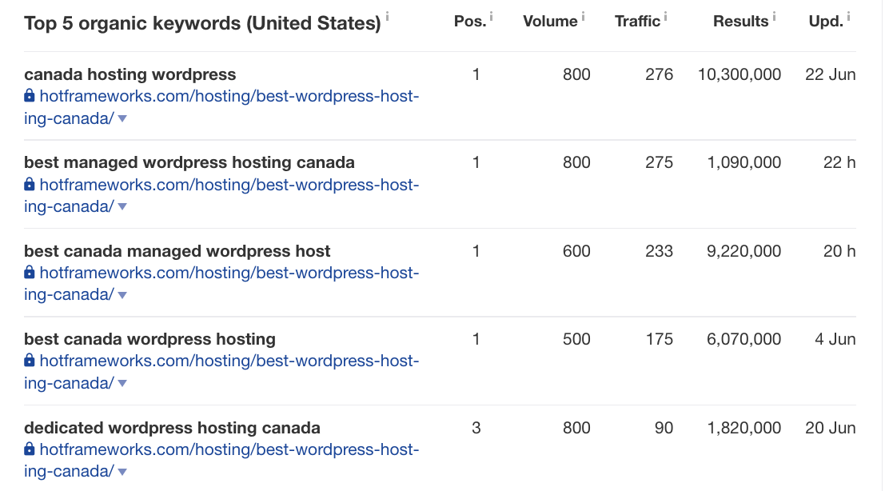889x491 pixels.
Task: Click the Volume column header
Action: [x=550, y=22]
